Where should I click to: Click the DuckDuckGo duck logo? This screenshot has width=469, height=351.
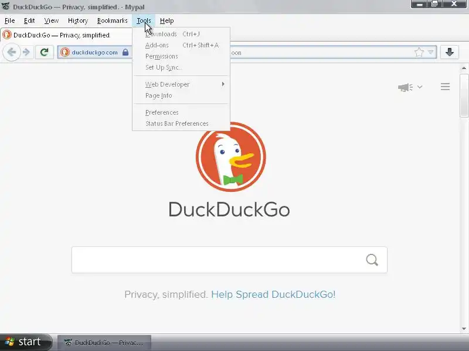[x=230, y=157]
